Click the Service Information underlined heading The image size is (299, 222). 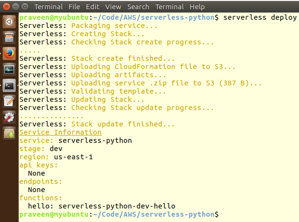click(60, 132)
